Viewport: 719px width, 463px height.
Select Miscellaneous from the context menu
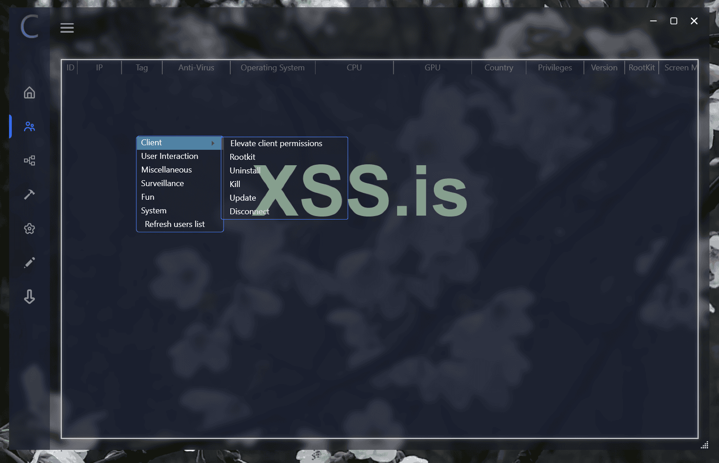click(x=180, y=170)
